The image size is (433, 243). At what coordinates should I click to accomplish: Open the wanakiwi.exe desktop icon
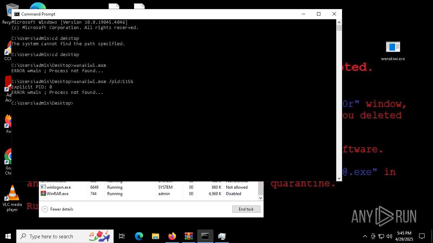point(393,51)
